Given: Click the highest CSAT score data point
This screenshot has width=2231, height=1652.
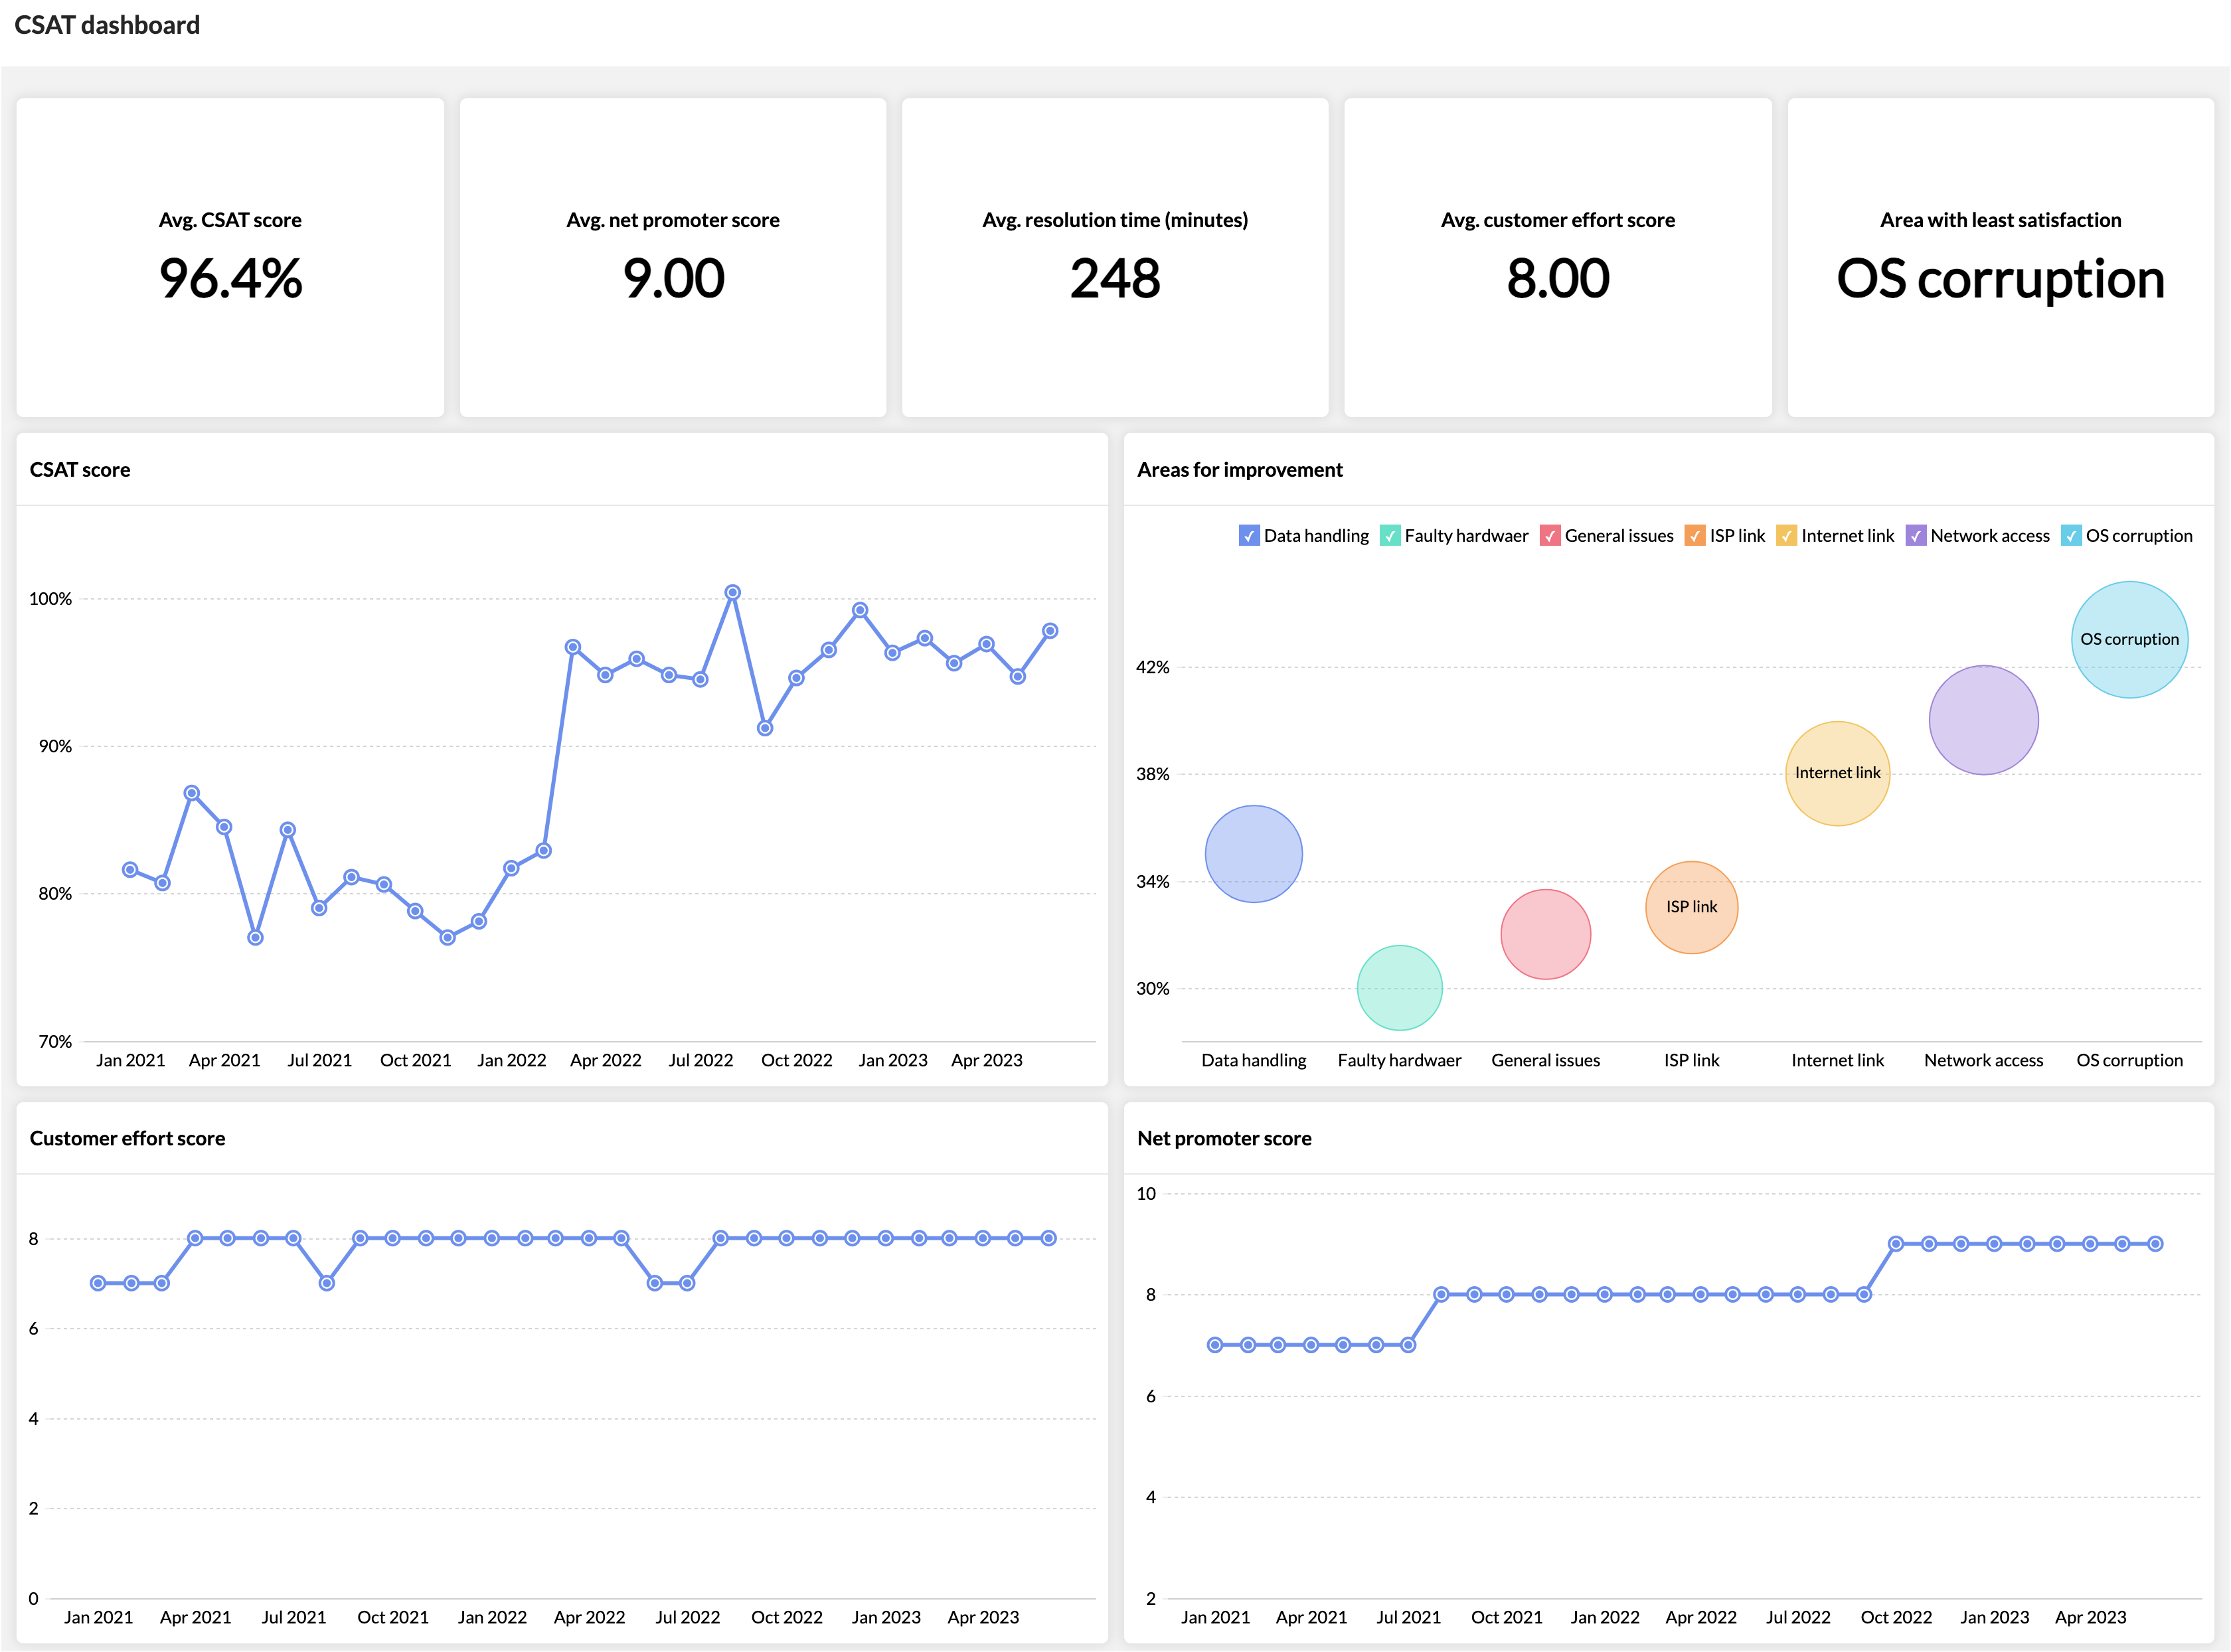Looking at the screenshot, I should (732, 592).
